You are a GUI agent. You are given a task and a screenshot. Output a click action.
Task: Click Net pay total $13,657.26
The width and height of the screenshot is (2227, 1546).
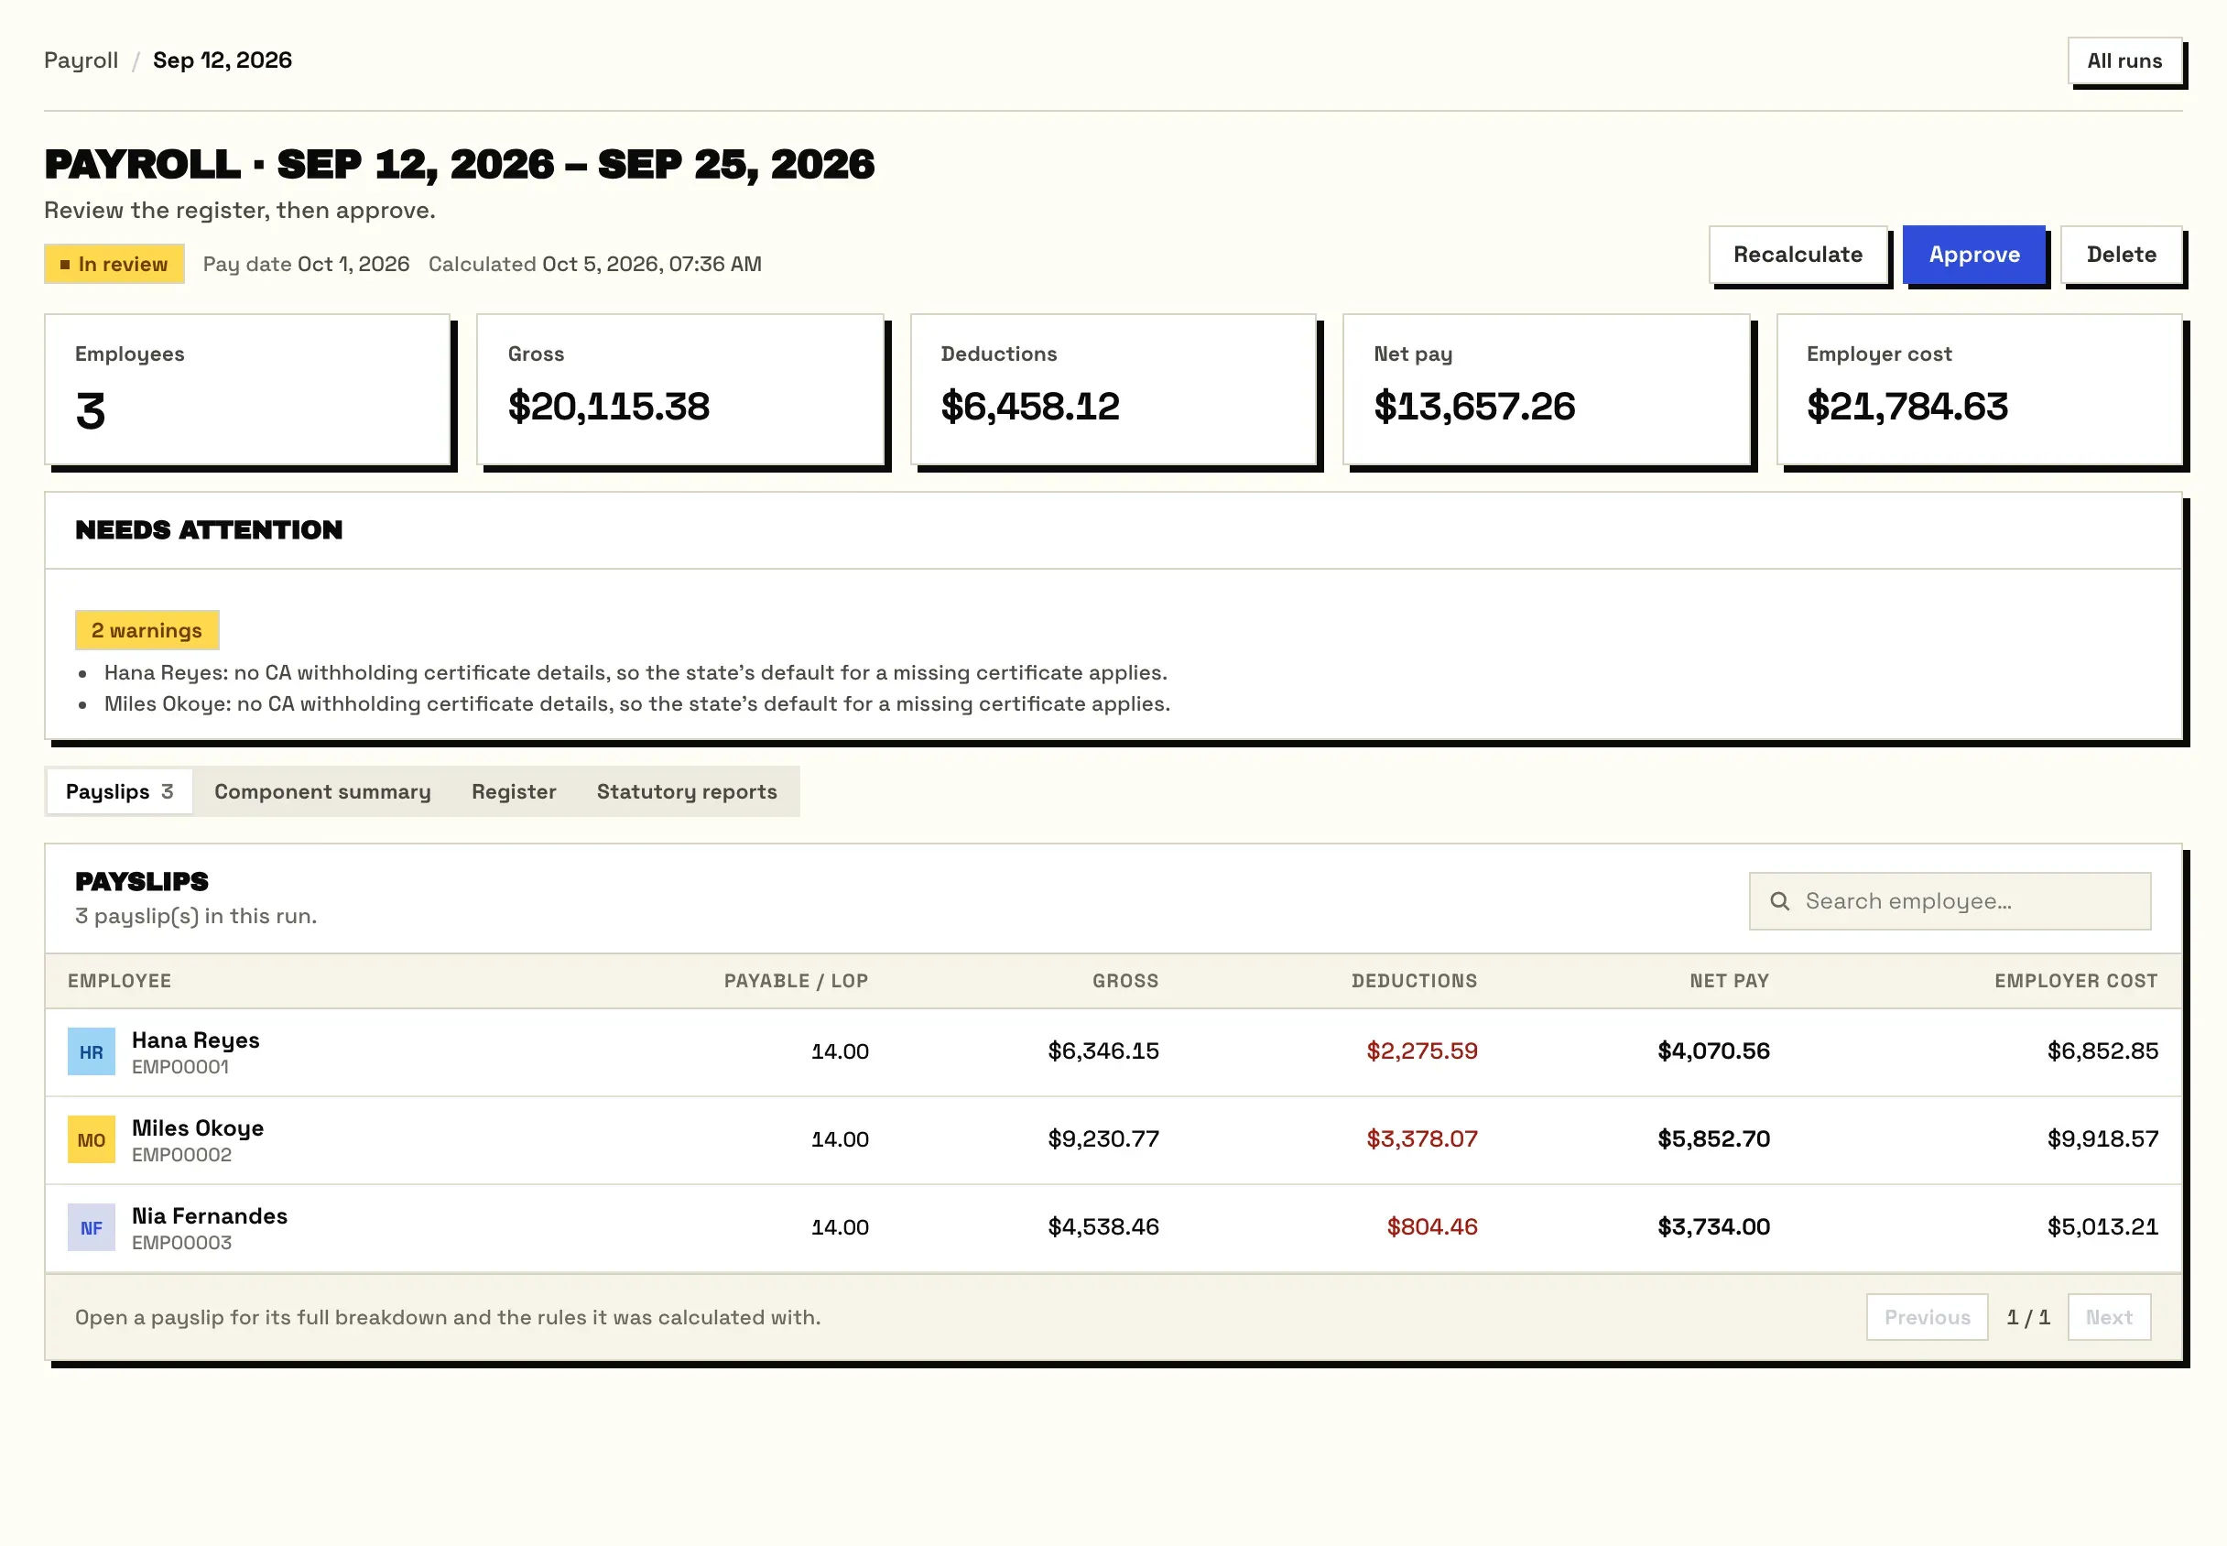point(1474,407)
